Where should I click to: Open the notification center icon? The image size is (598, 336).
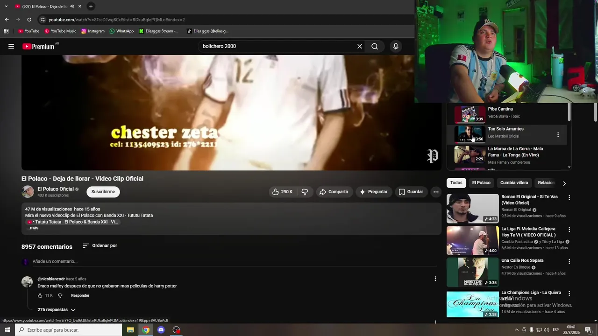[x=588, y=330]
